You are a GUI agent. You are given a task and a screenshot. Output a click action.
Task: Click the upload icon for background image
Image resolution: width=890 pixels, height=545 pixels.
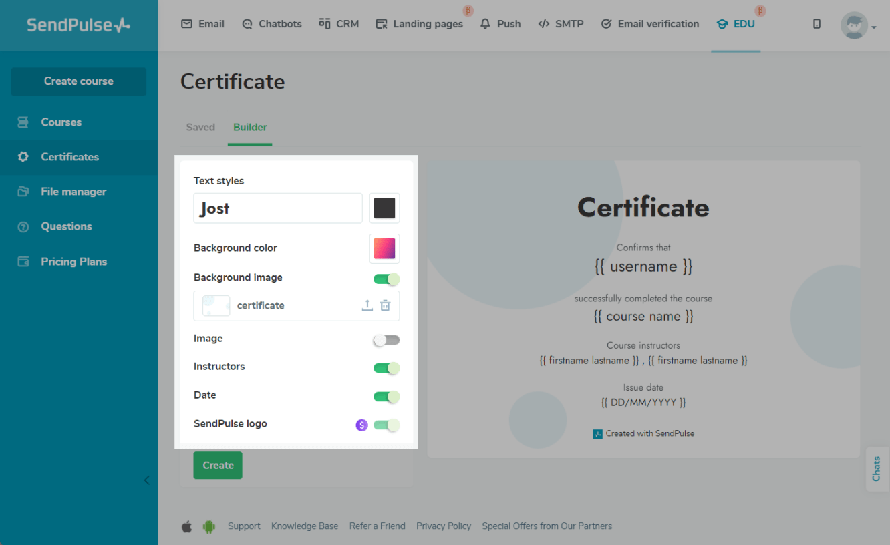coord(367,305)
